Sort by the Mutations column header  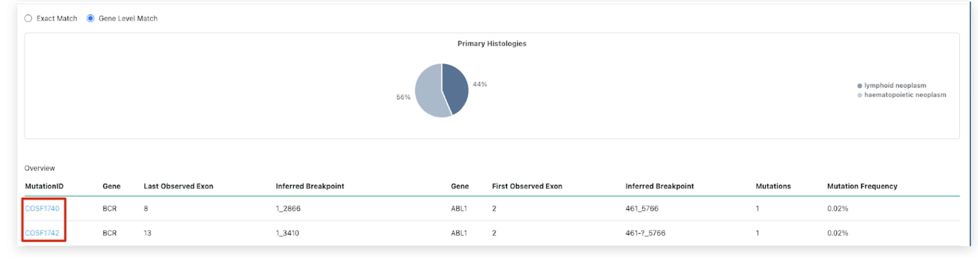pos(773,186)
